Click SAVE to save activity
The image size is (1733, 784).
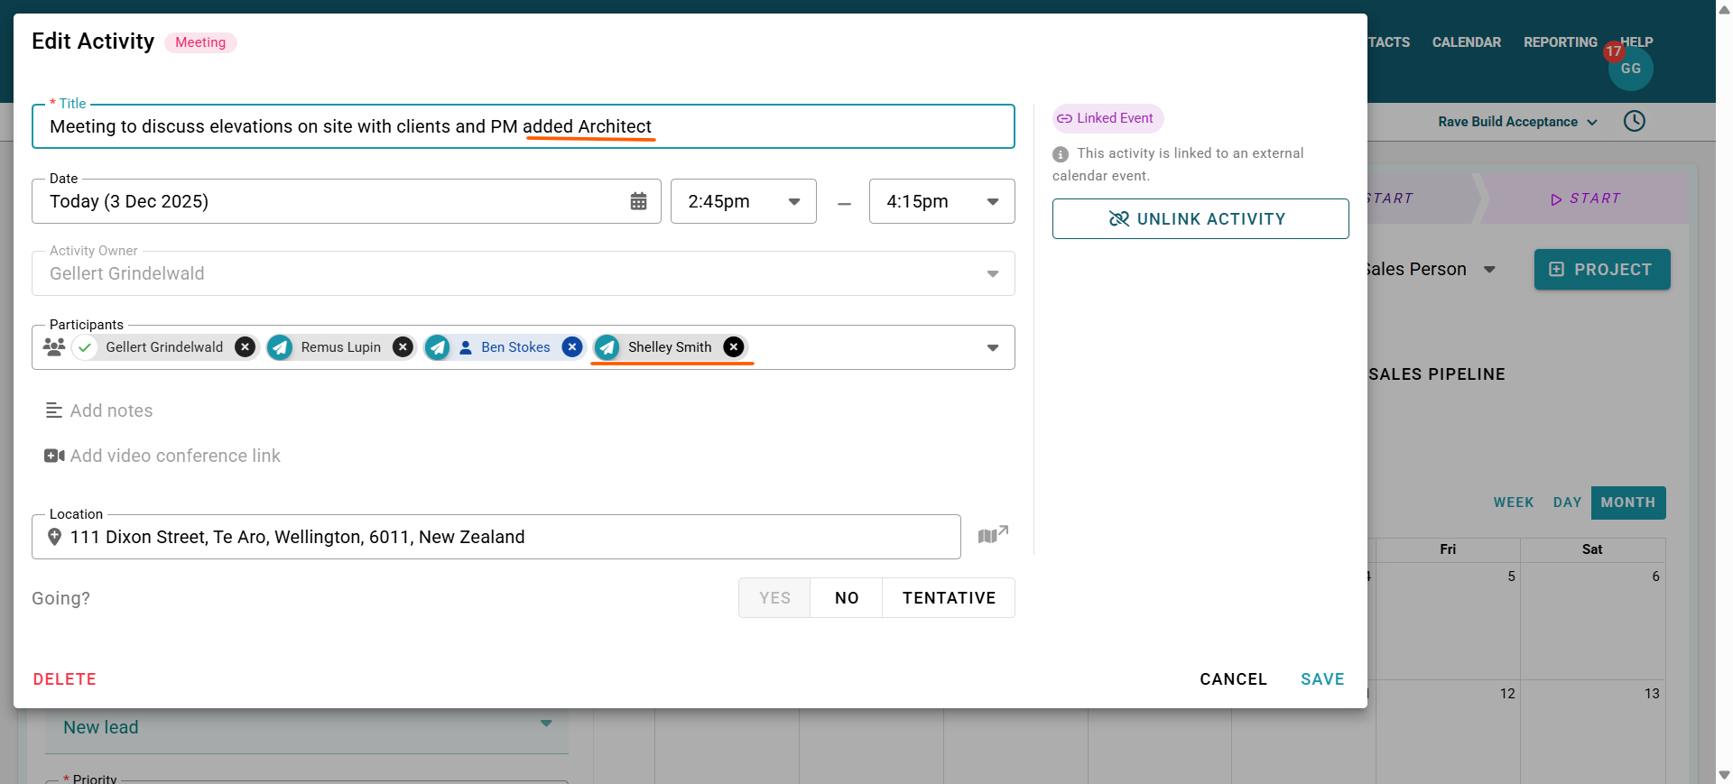tap(1322, 679)
